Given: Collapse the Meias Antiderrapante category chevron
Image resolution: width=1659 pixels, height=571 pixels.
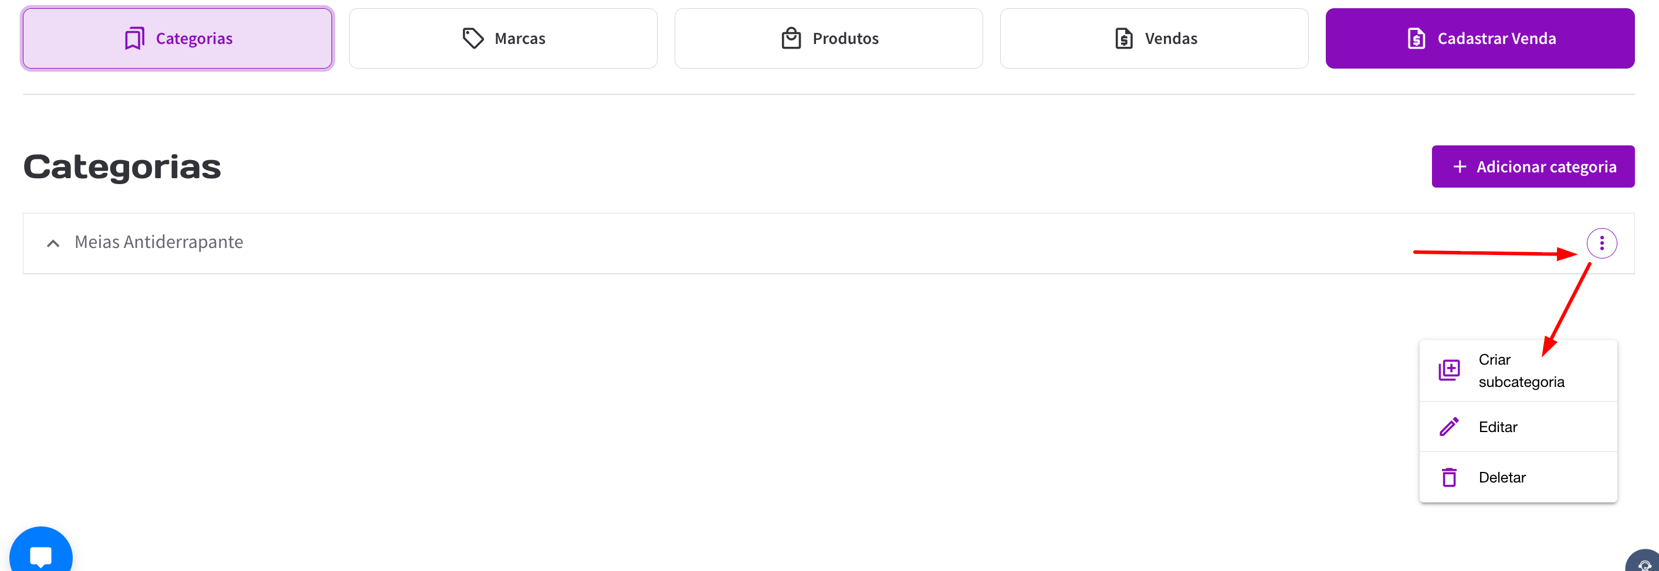Looking at the screenshot, I should (53, 243).
